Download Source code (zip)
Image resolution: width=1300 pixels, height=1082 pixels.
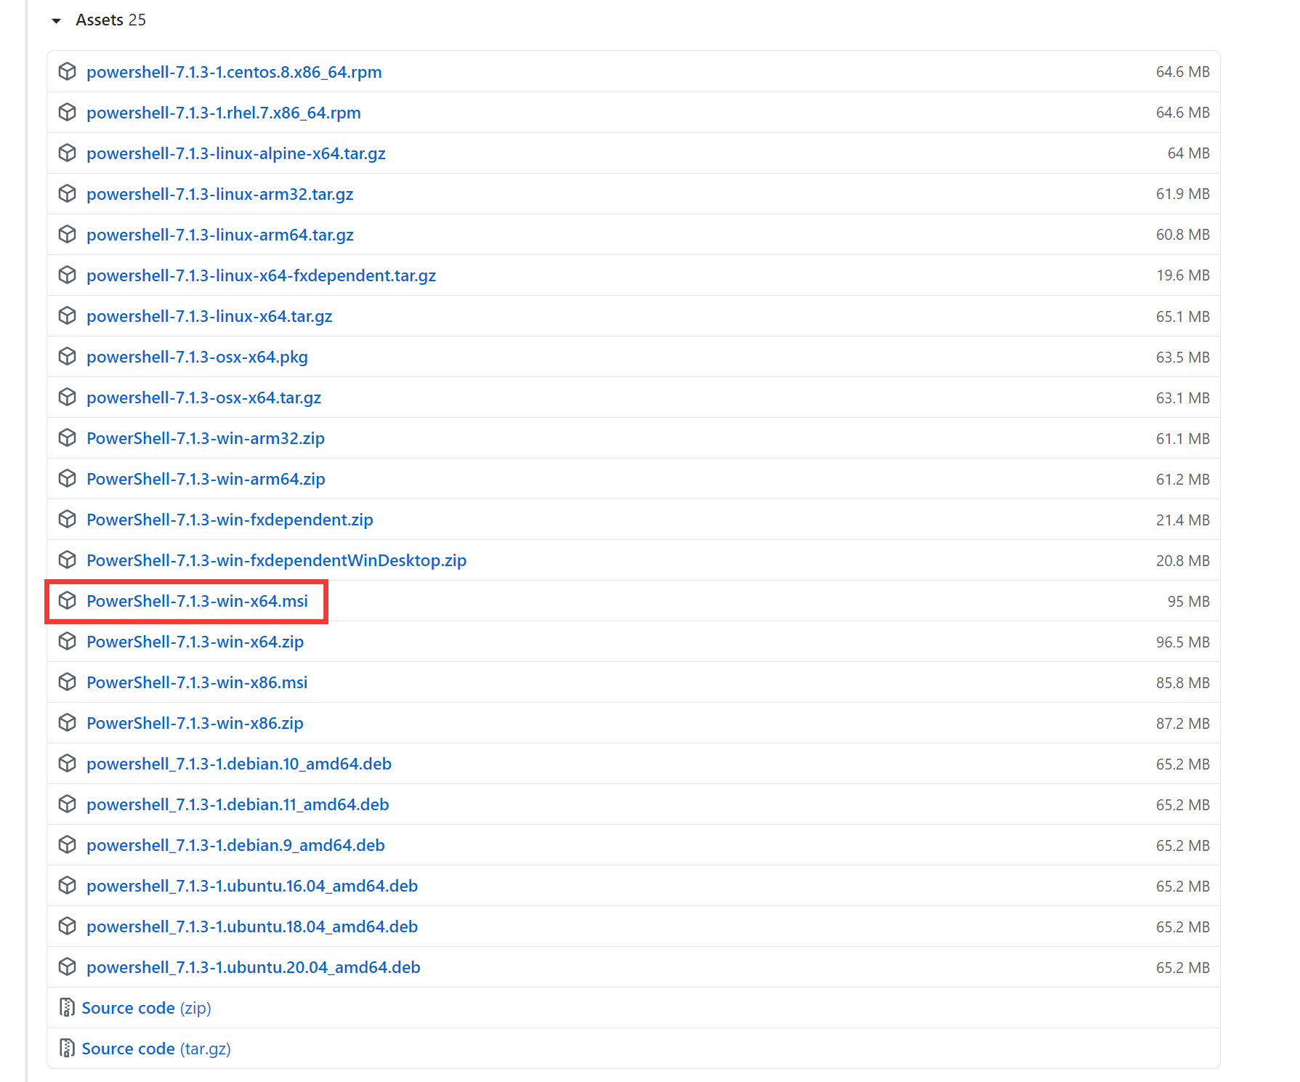tap(146, 1008)
